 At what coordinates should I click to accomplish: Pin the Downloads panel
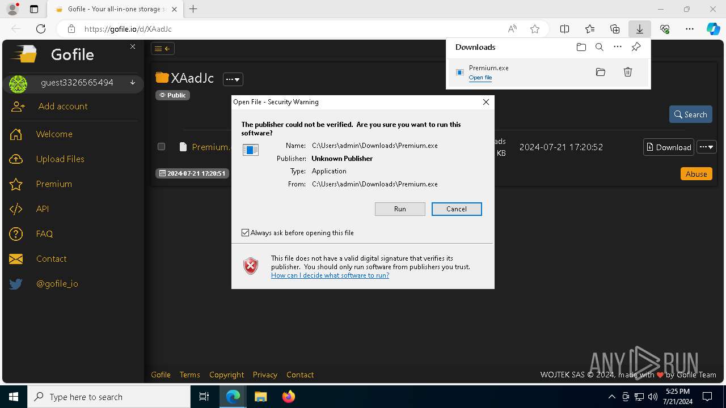[636, 47]
